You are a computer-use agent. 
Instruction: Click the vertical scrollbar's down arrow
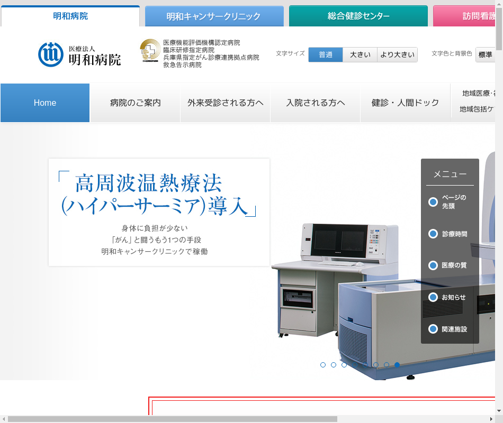click(499, 411)
